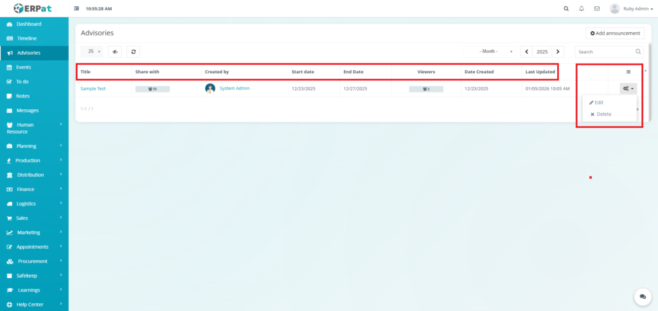Toggle column visibility eye button
This screenshot has width=658, height=311.
[115, 51]
